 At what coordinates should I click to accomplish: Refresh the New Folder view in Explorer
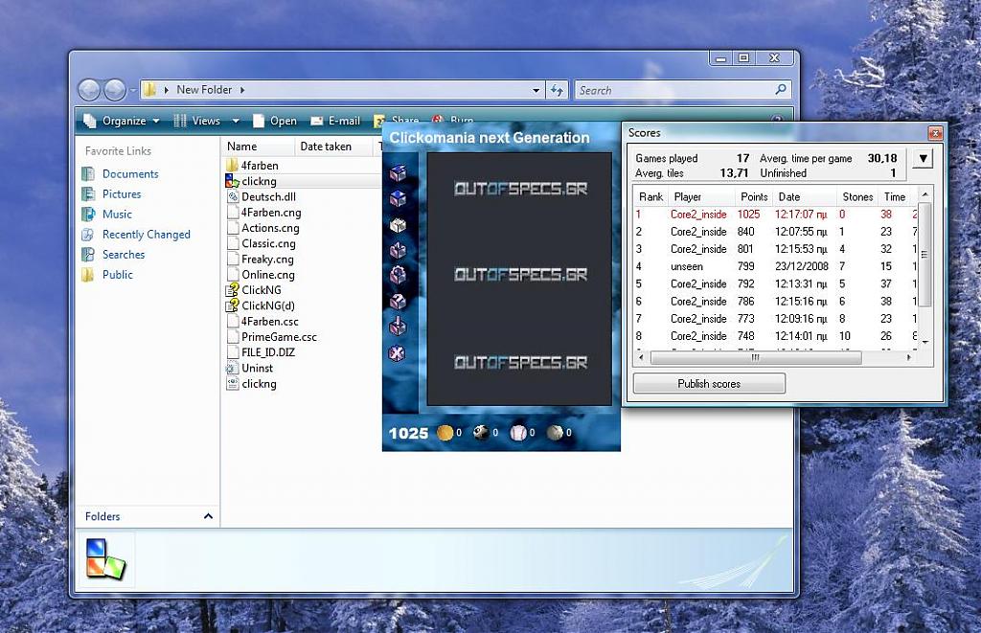(557, 90)
